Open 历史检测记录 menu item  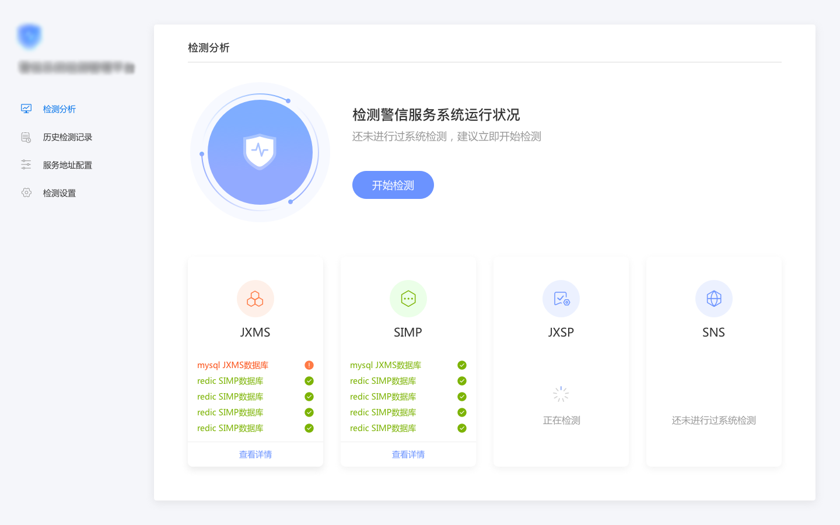tap(67, 137)
